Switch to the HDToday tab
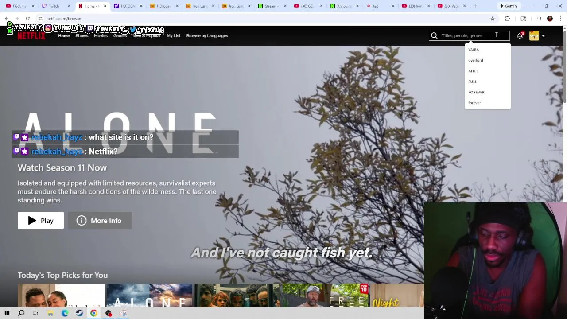 pos(163,6)
